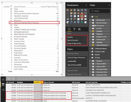
Task: Open the import custom visual ellipsis
Action: pos(68,25)
